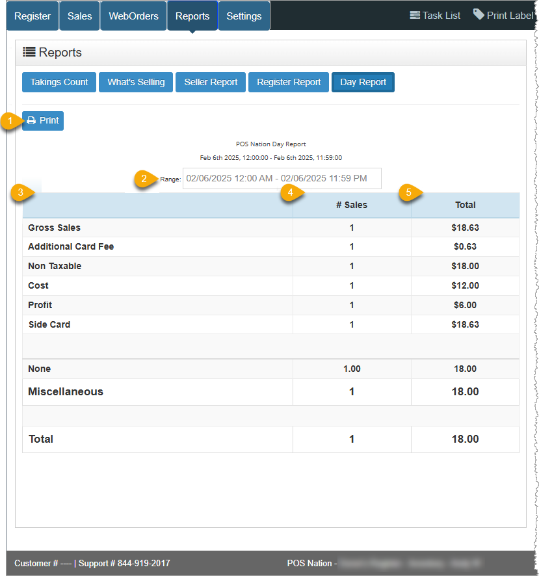Open the Takings Count report
The image size is (539, 576).
coord(59,82)
